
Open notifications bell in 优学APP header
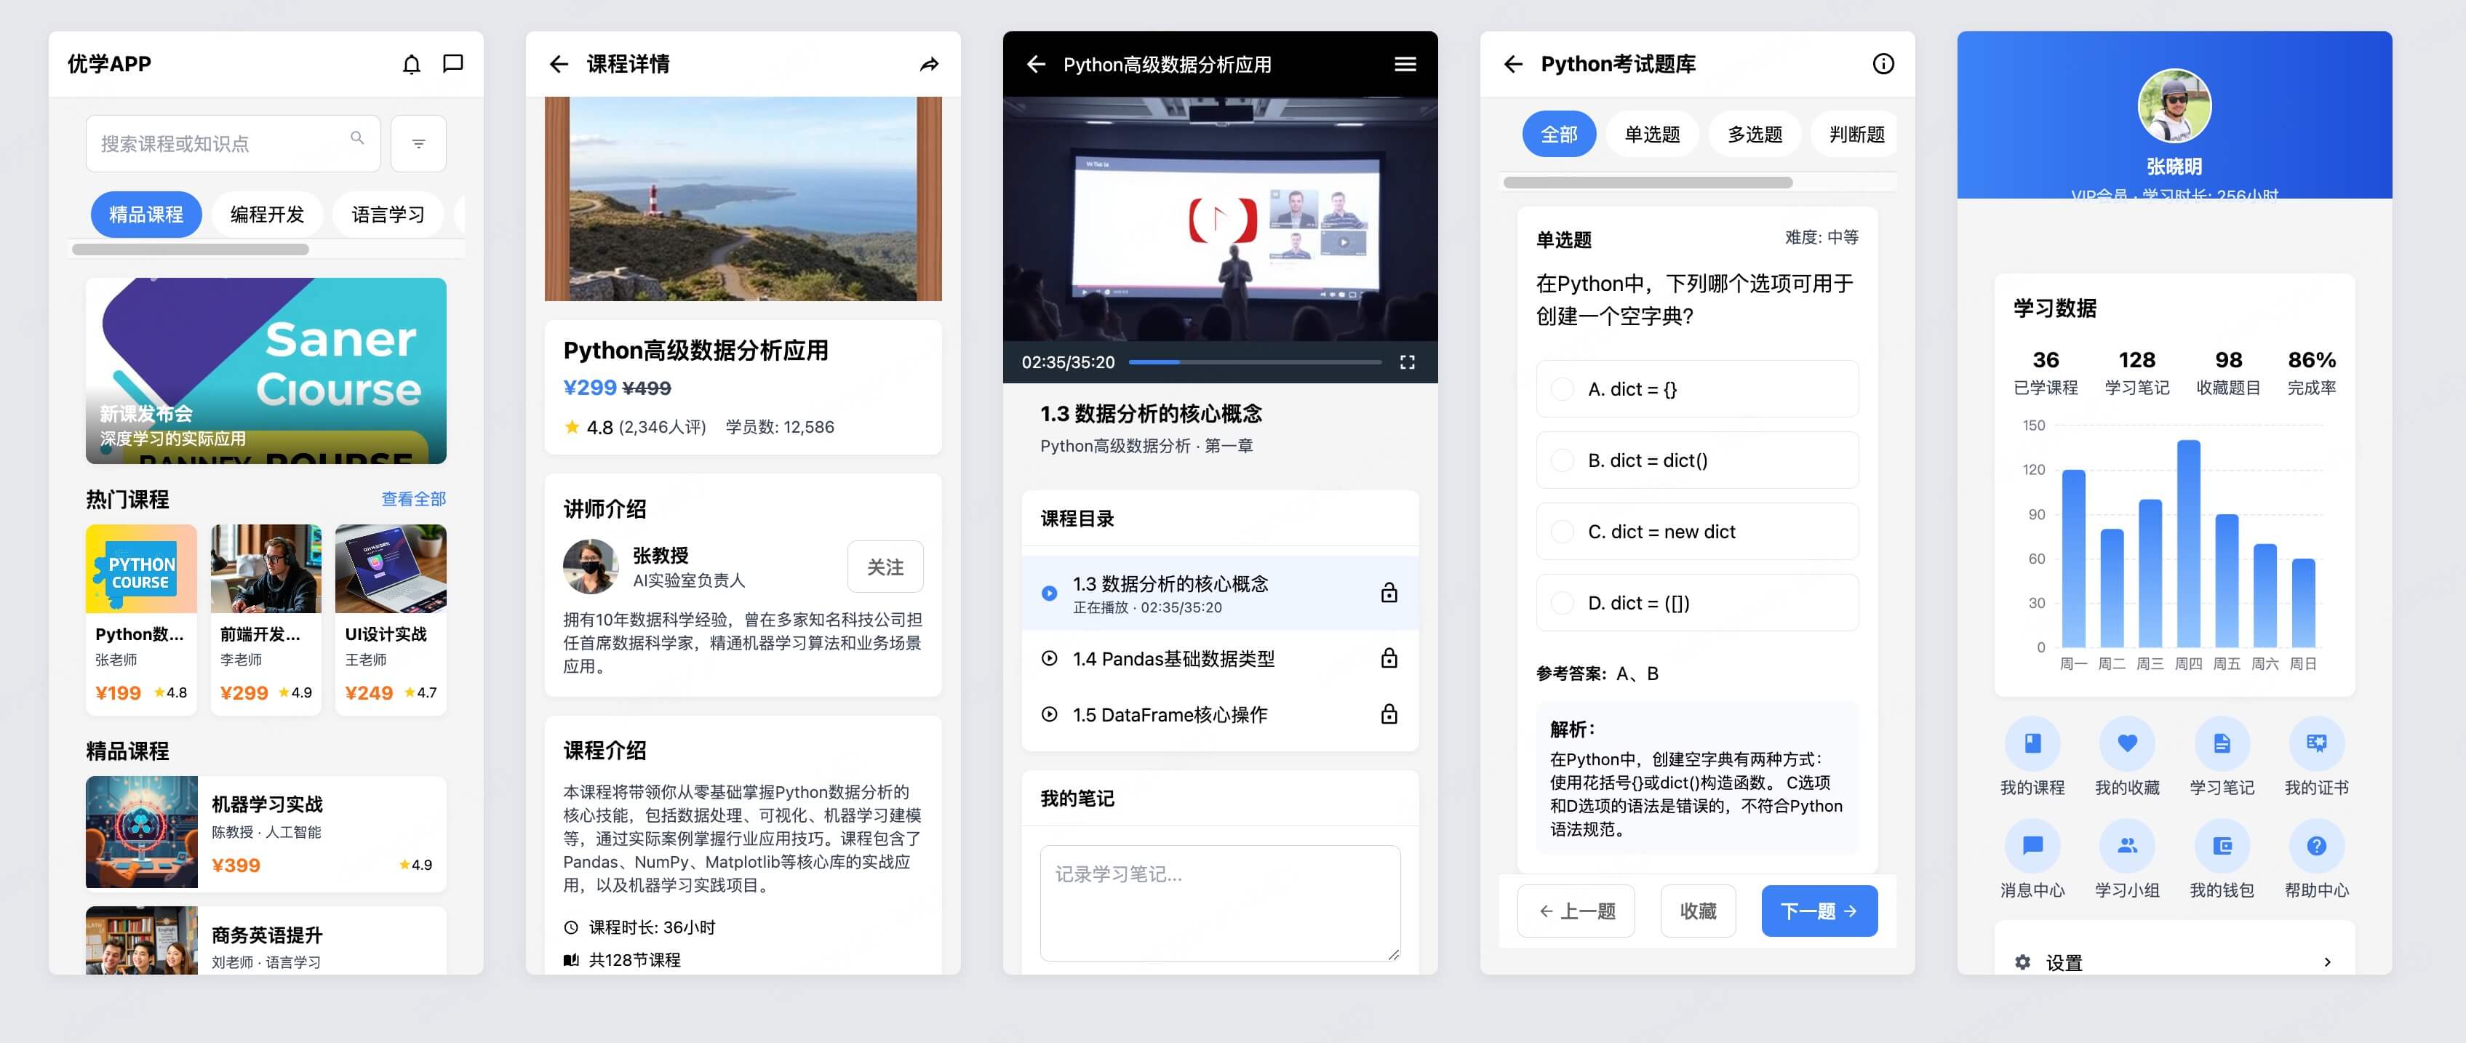[412, 64]
